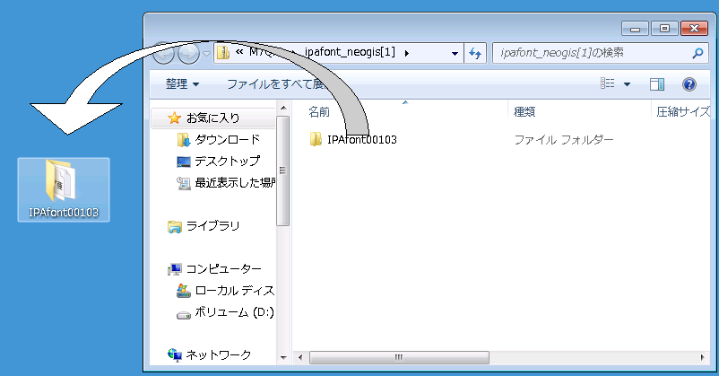
Task: Click the search magnifier icon
Action: pos(697,53)
